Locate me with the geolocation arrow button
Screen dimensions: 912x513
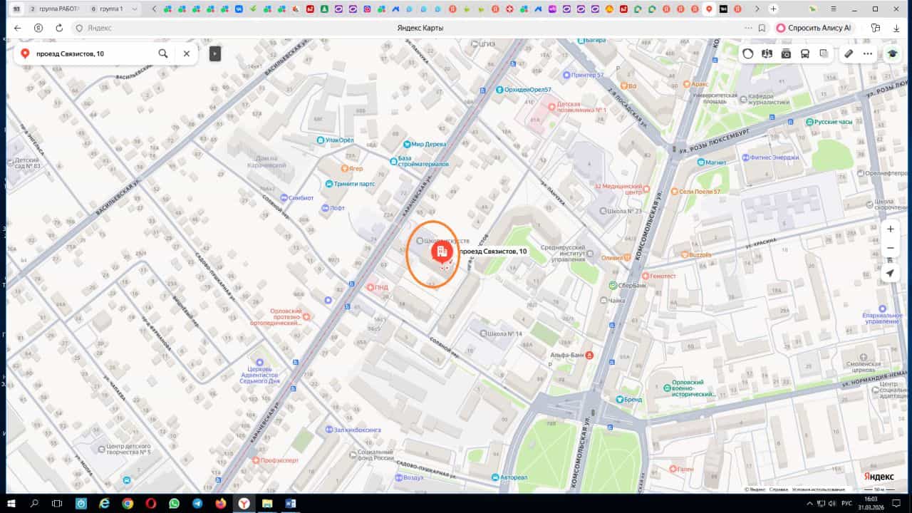[890, 273]
